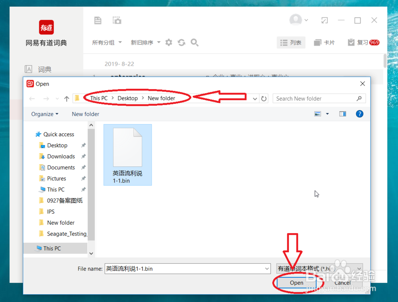Open the document icon in Youdao toolbar
Image resolution: width=398 pixels, height=302 pixels.
point(98,20)
